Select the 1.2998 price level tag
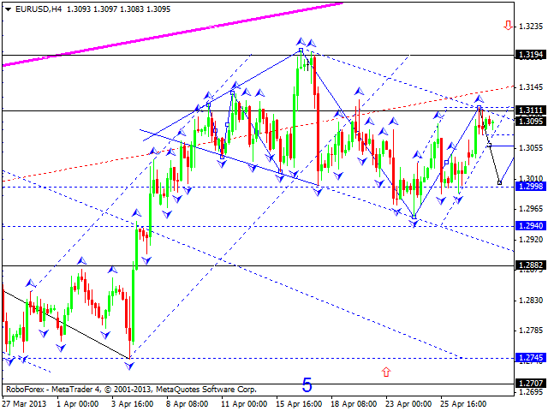 [x=531, y=187]
